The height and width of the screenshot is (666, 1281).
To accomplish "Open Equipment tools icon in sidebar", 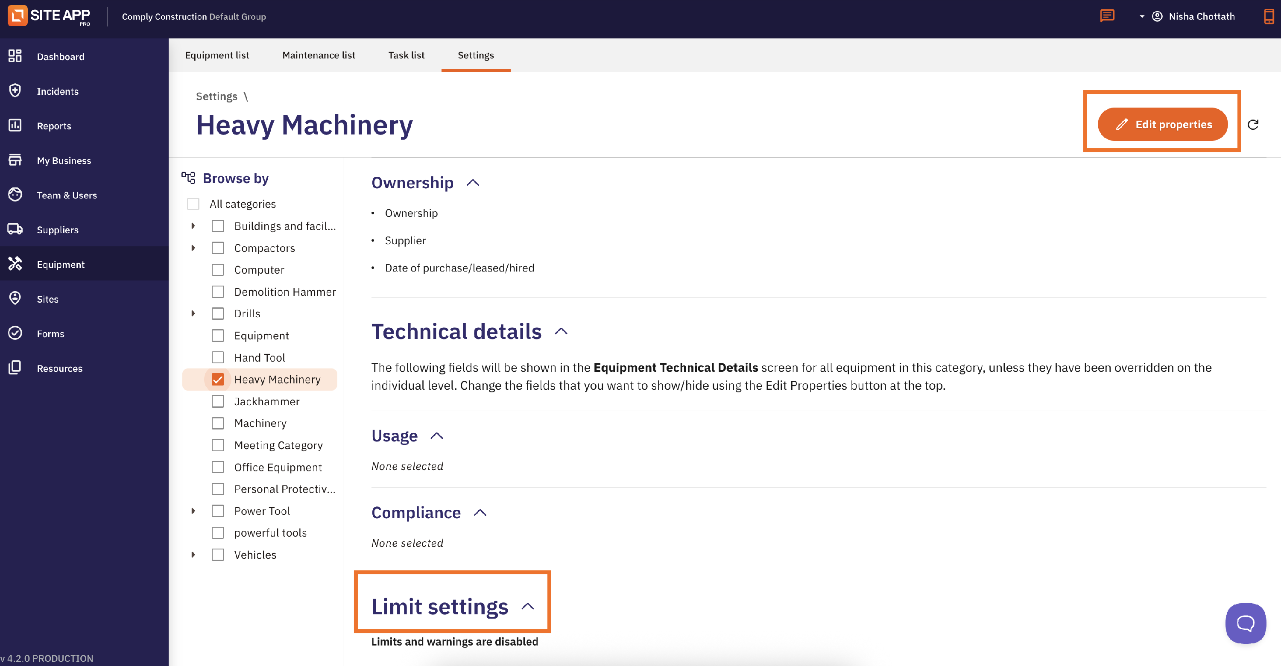I will [15, 264].
